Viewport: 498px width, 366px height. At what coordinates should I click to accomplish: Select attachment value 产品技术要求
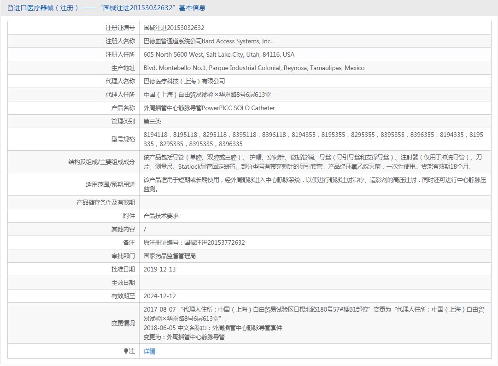point(161,216)
